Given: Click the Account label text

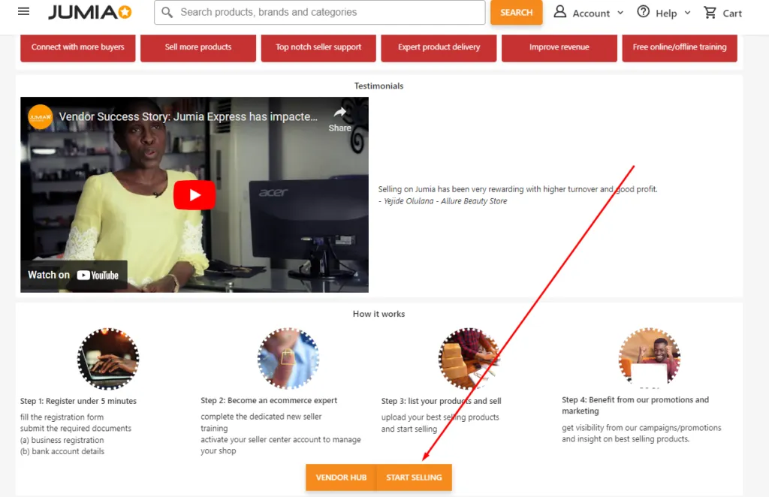Looking at the screenshot, I should click(x=591, y=14).
